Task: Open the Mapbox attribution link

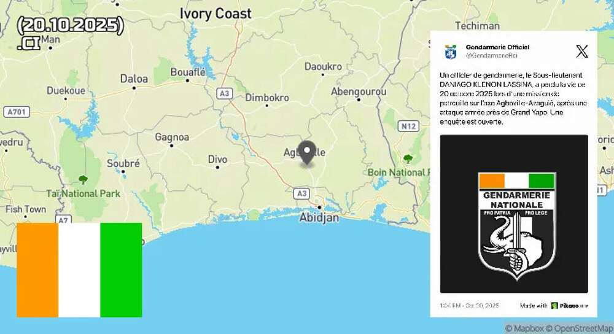Action: click(526, 328)
